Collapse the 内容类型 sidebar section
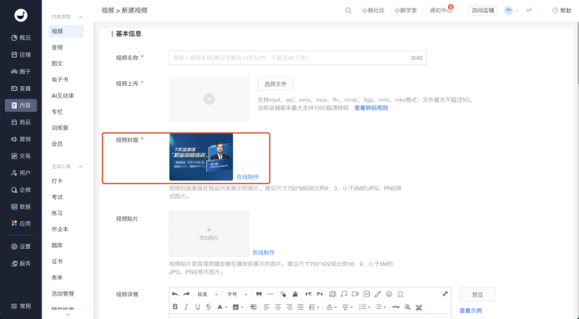Screen dimensions: 579x319 point(81,17)
